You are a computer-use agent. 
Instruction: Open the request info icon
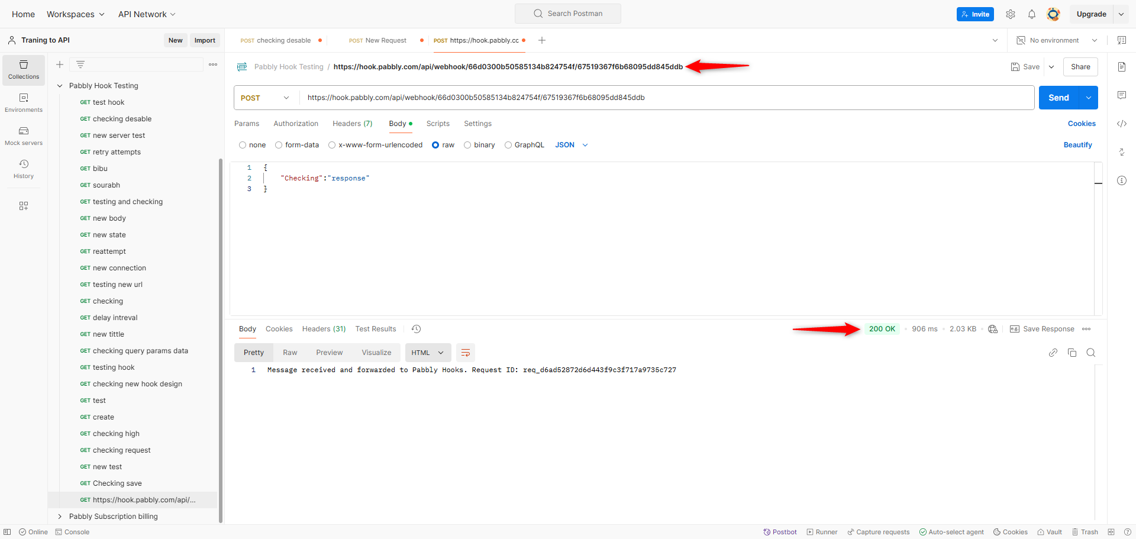pos(1122,180)
